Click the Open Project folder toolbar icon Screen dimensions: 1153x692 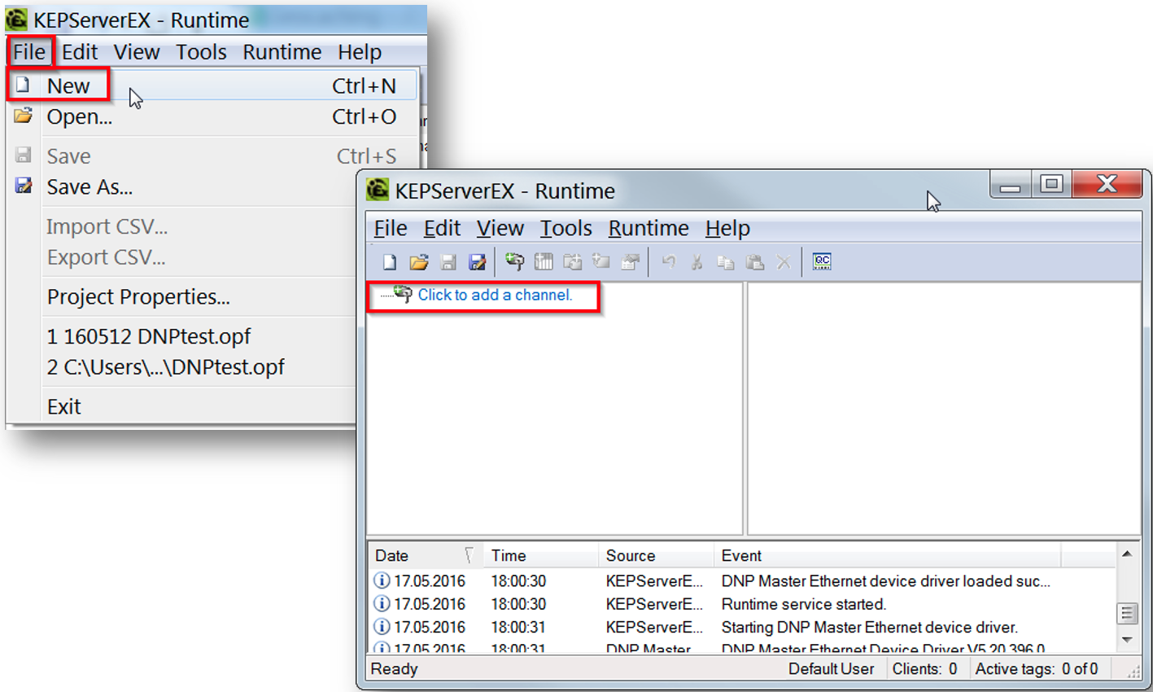coord(419,262)
